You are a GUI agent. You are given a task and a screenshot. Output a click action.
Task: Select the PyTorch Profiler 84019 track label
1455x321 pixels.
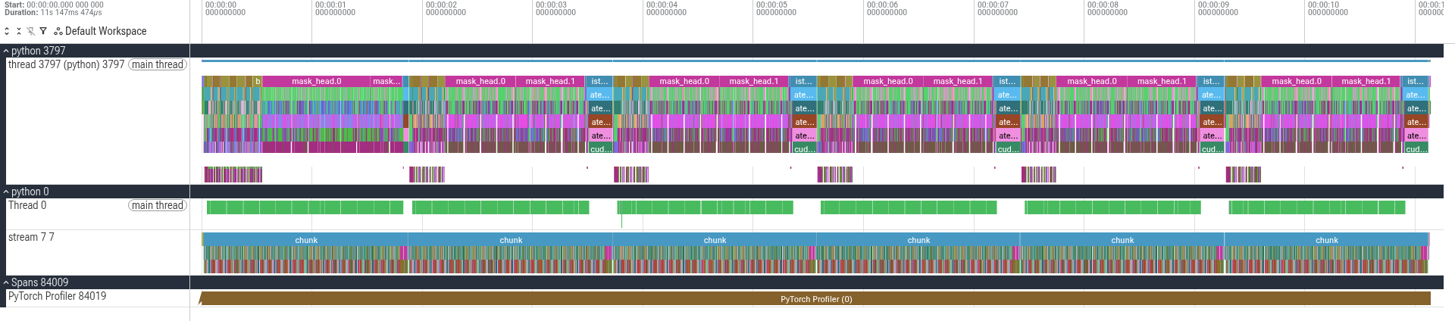coord(58,296)
